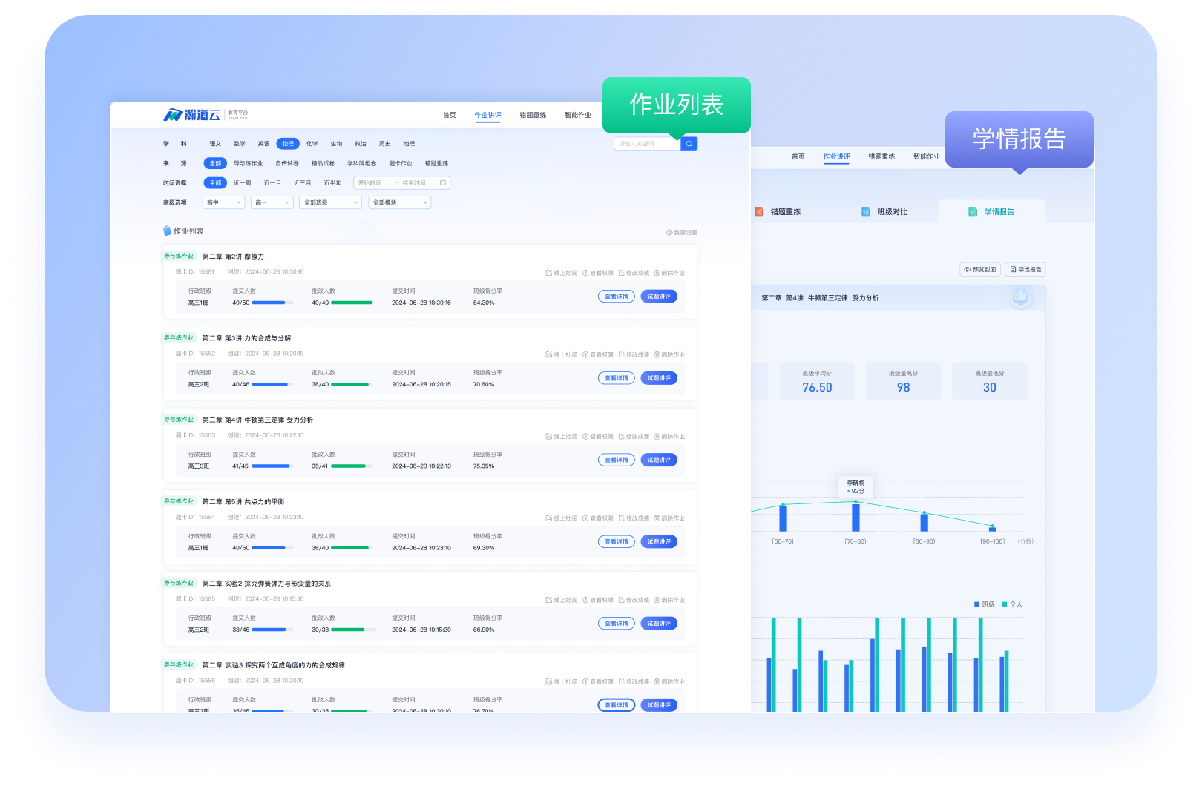The image size is (1202, 786).
Task: Select subject 语文
Action: point(215,144)
